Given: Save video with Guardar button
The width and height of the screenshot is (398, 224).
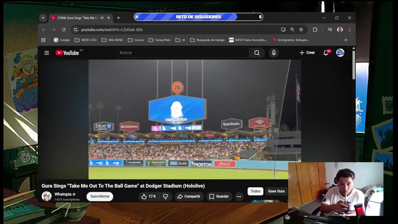Looking at the screenshot, I should pyautogui.click(x=219, y=196).
